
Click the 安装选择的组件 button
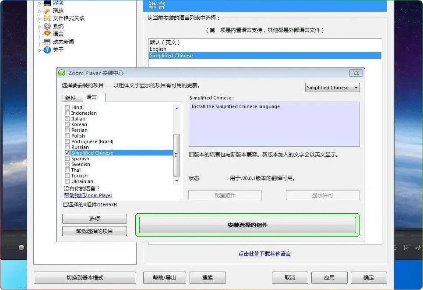pyautogui.click(x=248, y=225)
